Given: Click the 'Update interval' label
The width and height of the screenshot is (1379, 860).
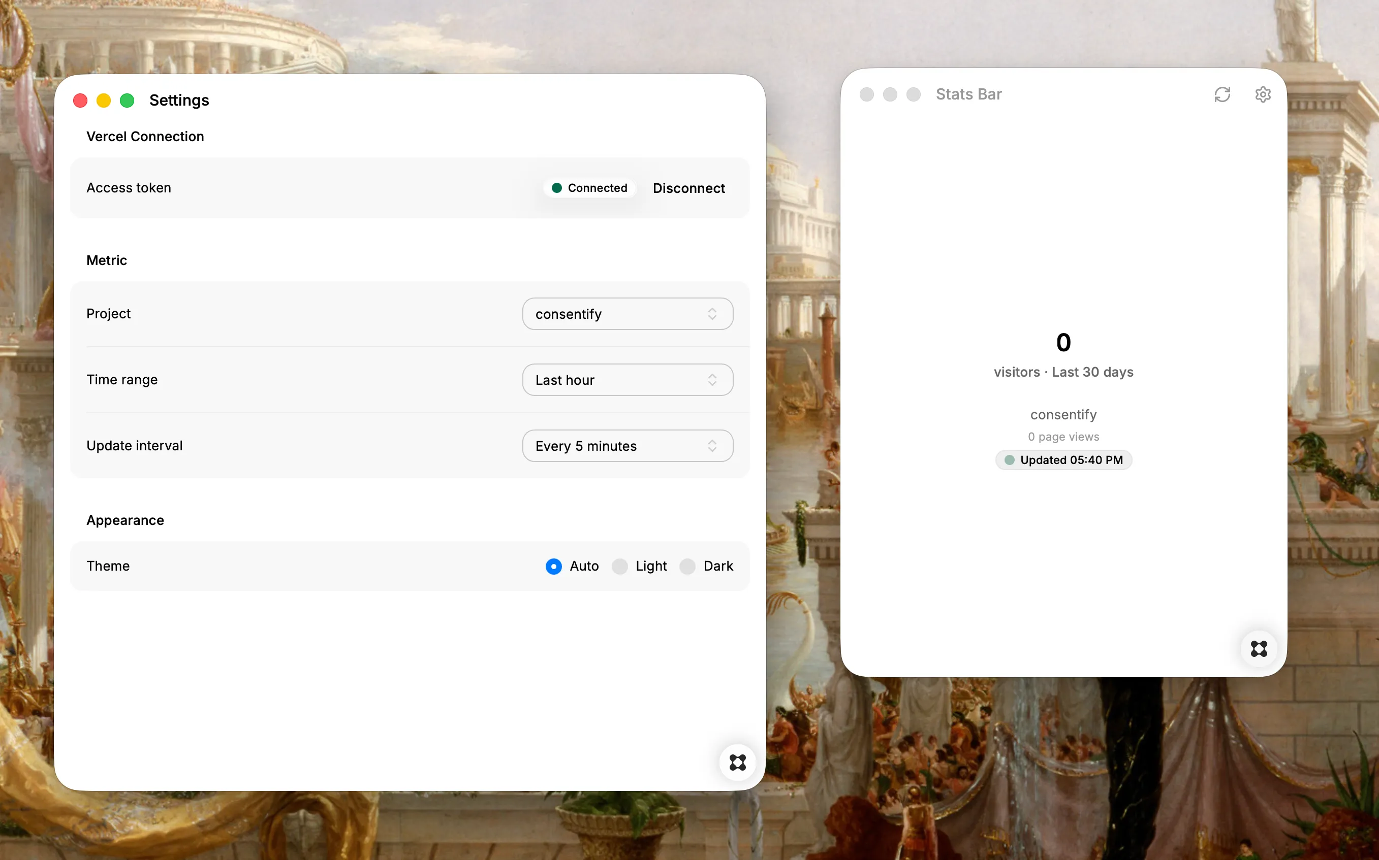Looking at the screenshot, I should (134, 445).
